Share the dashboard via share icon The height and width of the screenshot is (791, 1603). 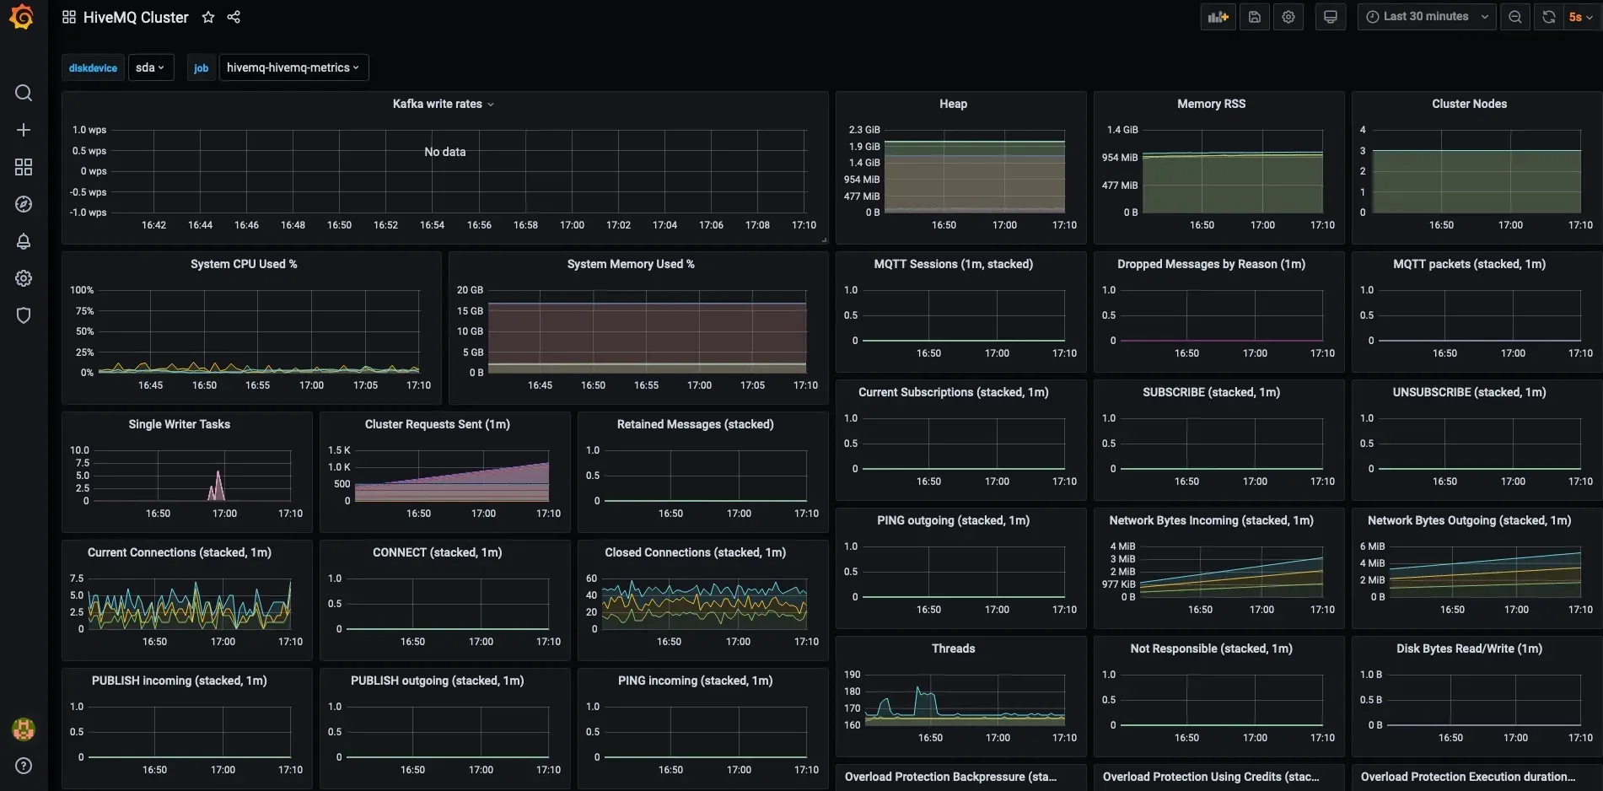234,17
